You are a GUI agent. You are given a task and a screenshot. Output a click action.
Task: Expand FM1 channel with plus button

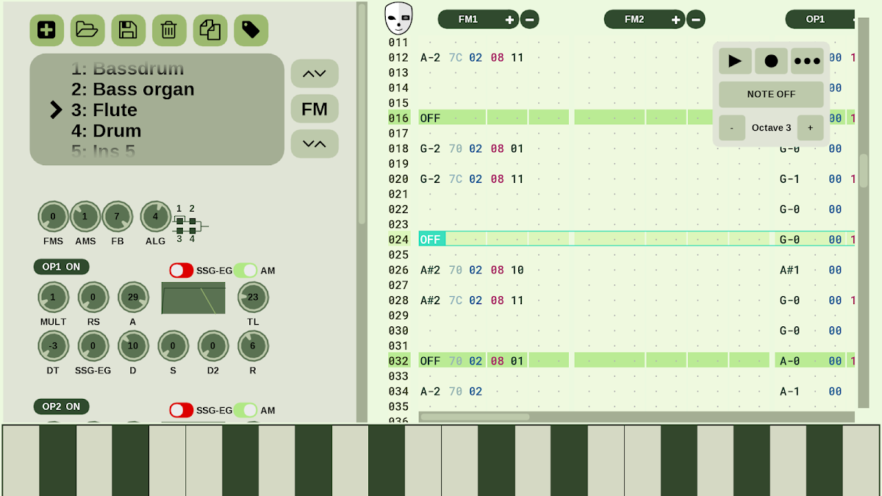(x=510, y=20)
